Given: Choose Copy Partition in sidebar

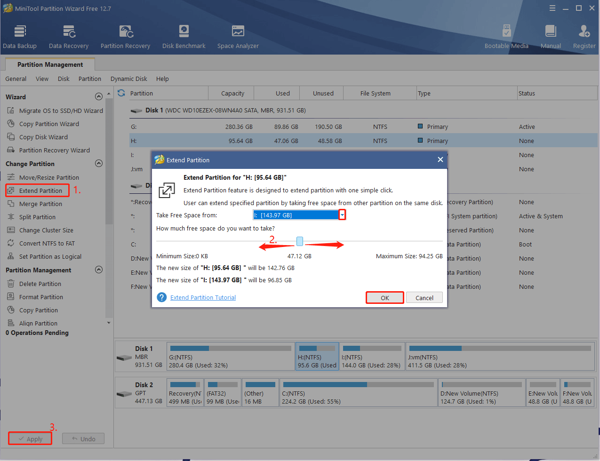Looking at the screenshot, I should (x=32, y=310).
